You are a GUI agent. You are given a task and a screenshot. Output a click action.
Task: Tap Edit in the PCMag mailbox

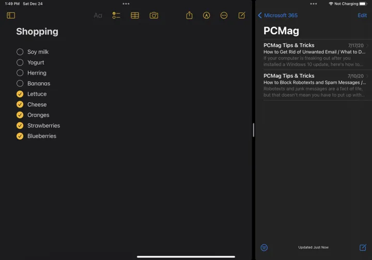tap(362, 16)
